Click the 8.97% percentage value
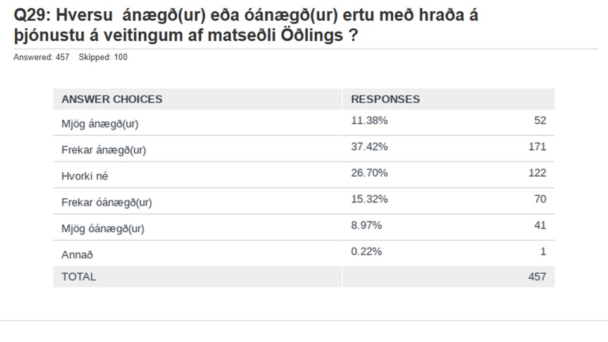This screenshot has height=342, width=608. coord(367,225)
